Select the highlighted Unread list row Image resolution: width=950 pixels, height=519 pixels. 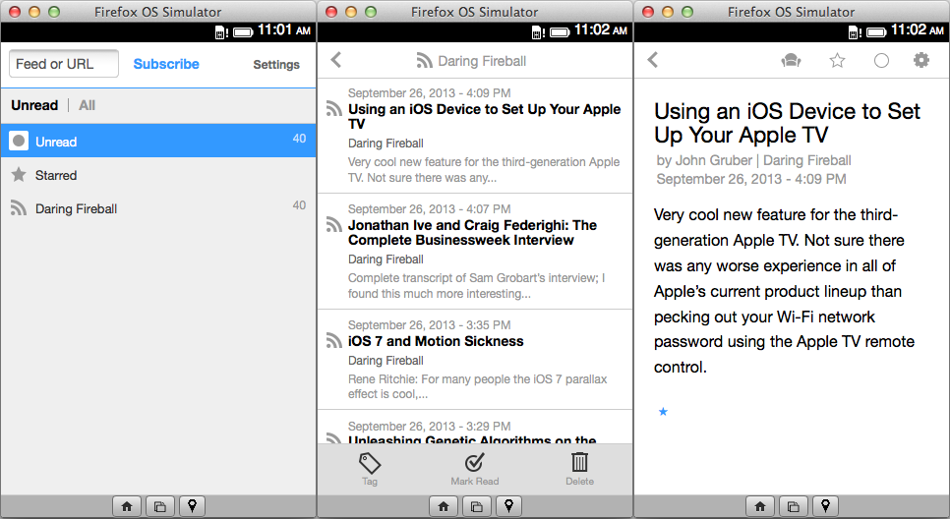click(x=158, y=142)
